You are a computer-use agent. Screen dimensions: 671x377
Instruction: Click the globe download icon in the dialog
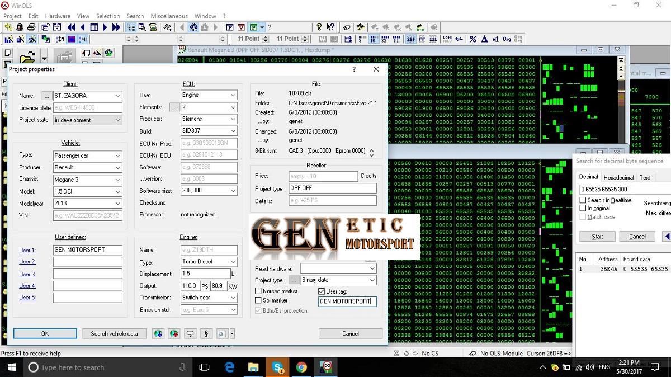(158, 333)
